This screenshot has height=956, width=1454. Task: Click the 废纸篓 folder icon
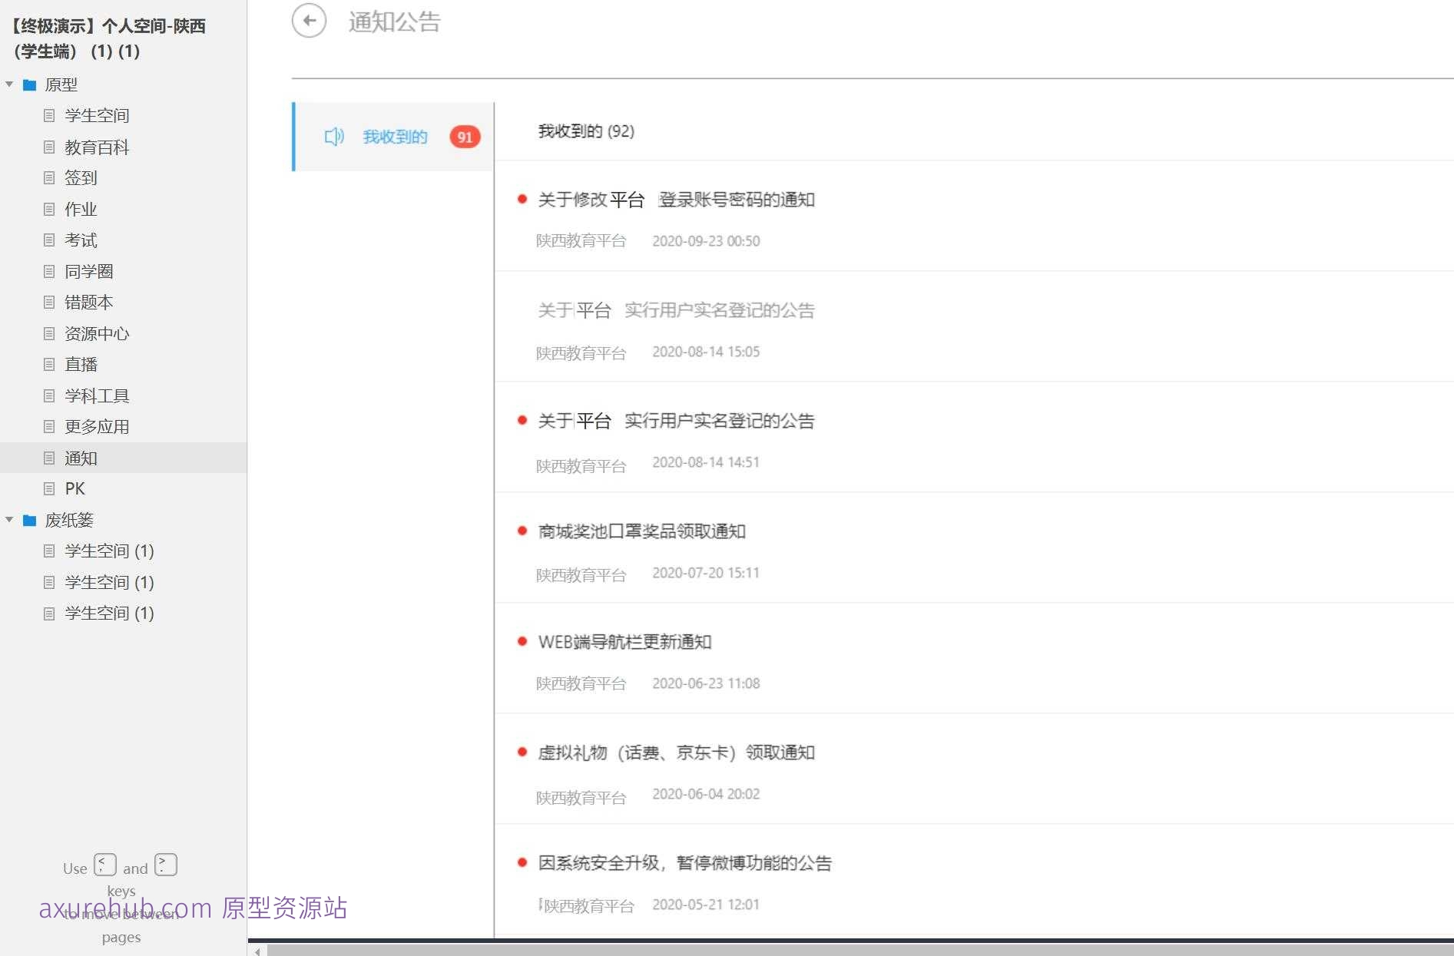(x=29, y=520)
